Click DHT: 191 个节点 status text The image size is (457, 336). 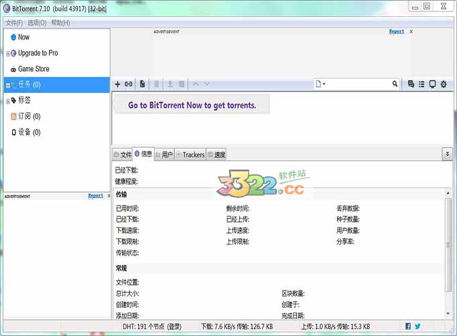152,327
